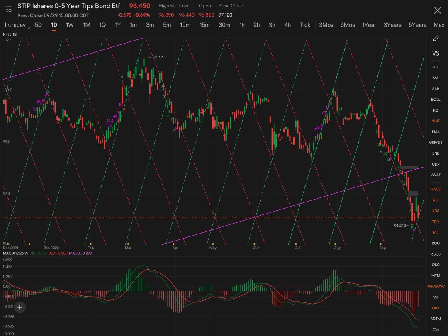448x336 pixels.
Task: Switch to the 1W timeframe
Action: click(x=70, y=25)
